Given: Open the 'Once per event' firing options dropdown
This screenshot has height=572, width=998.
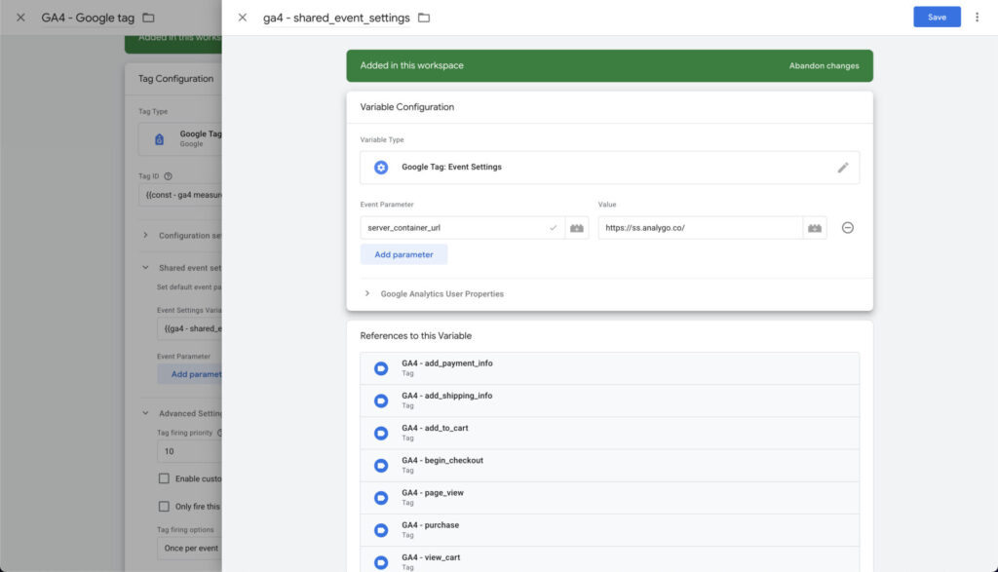Looking at the screenshot, I should [189, 549].
